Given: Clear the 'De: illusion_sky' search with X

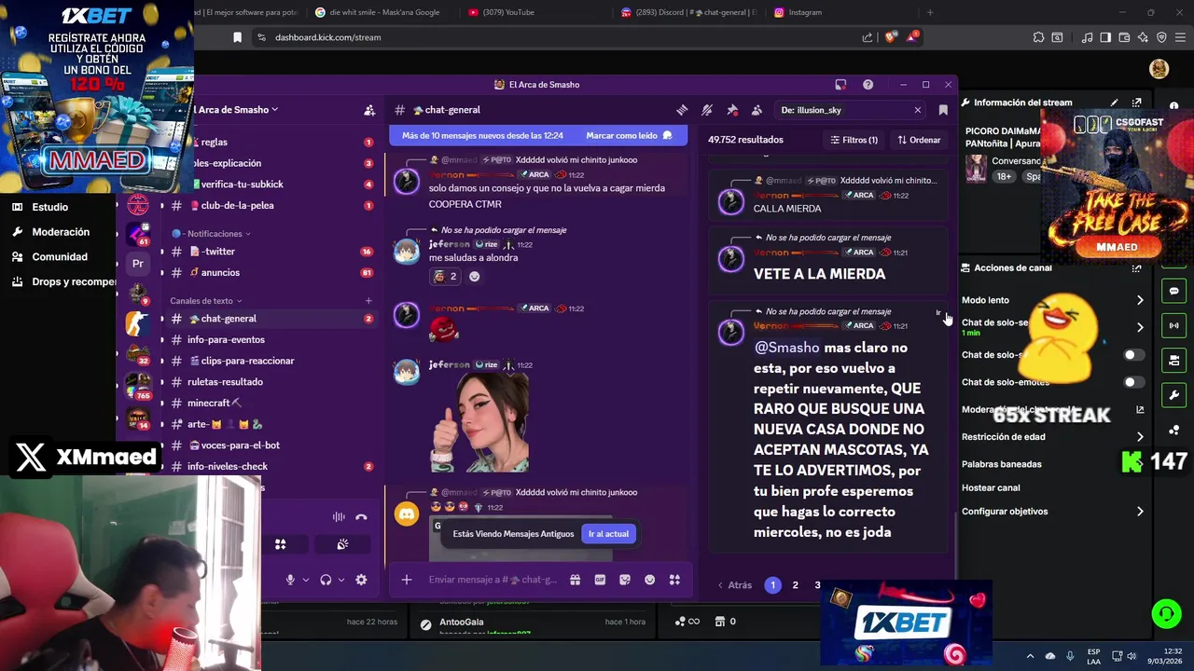Looking at the screenshot, I should (x=917, y=110).
